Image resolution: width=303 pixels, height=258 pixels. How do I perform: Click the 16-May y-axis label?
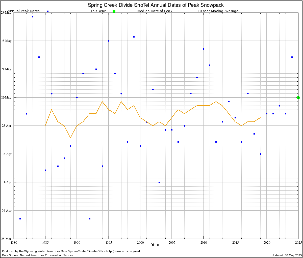[x=6, y=41]
